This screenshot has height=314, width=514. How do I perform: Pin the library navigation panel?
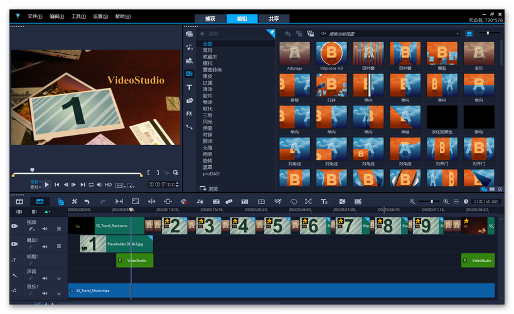coord(271,32)
